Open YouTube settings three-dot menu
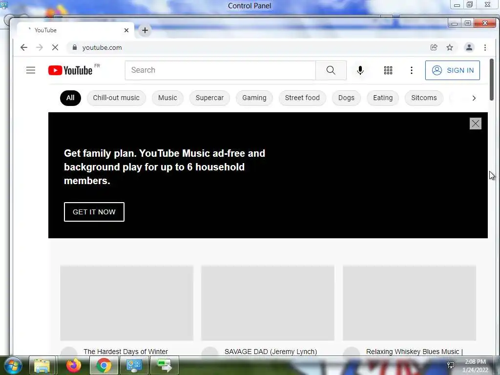Viewport: 500px width, 375px height. tap(411, 70)
